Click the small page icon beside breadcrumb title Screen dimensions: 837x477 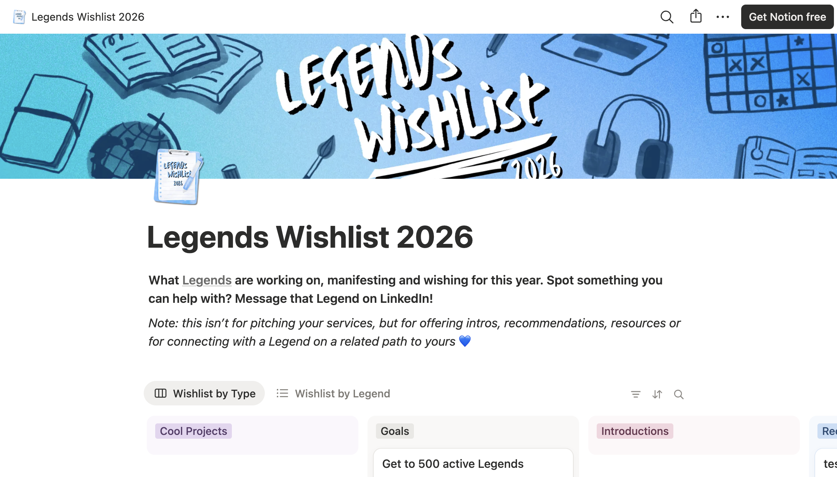[x=19, y=17]
